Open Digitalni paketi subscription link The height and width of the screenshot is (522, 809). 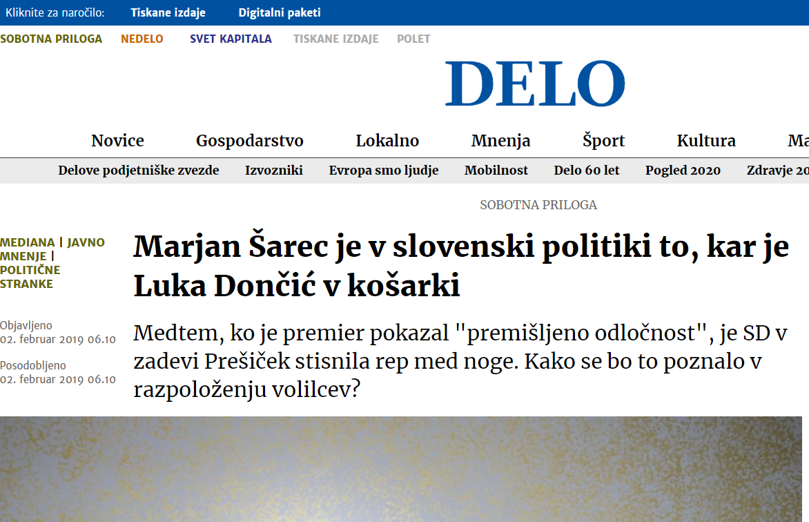pos(279,12)
